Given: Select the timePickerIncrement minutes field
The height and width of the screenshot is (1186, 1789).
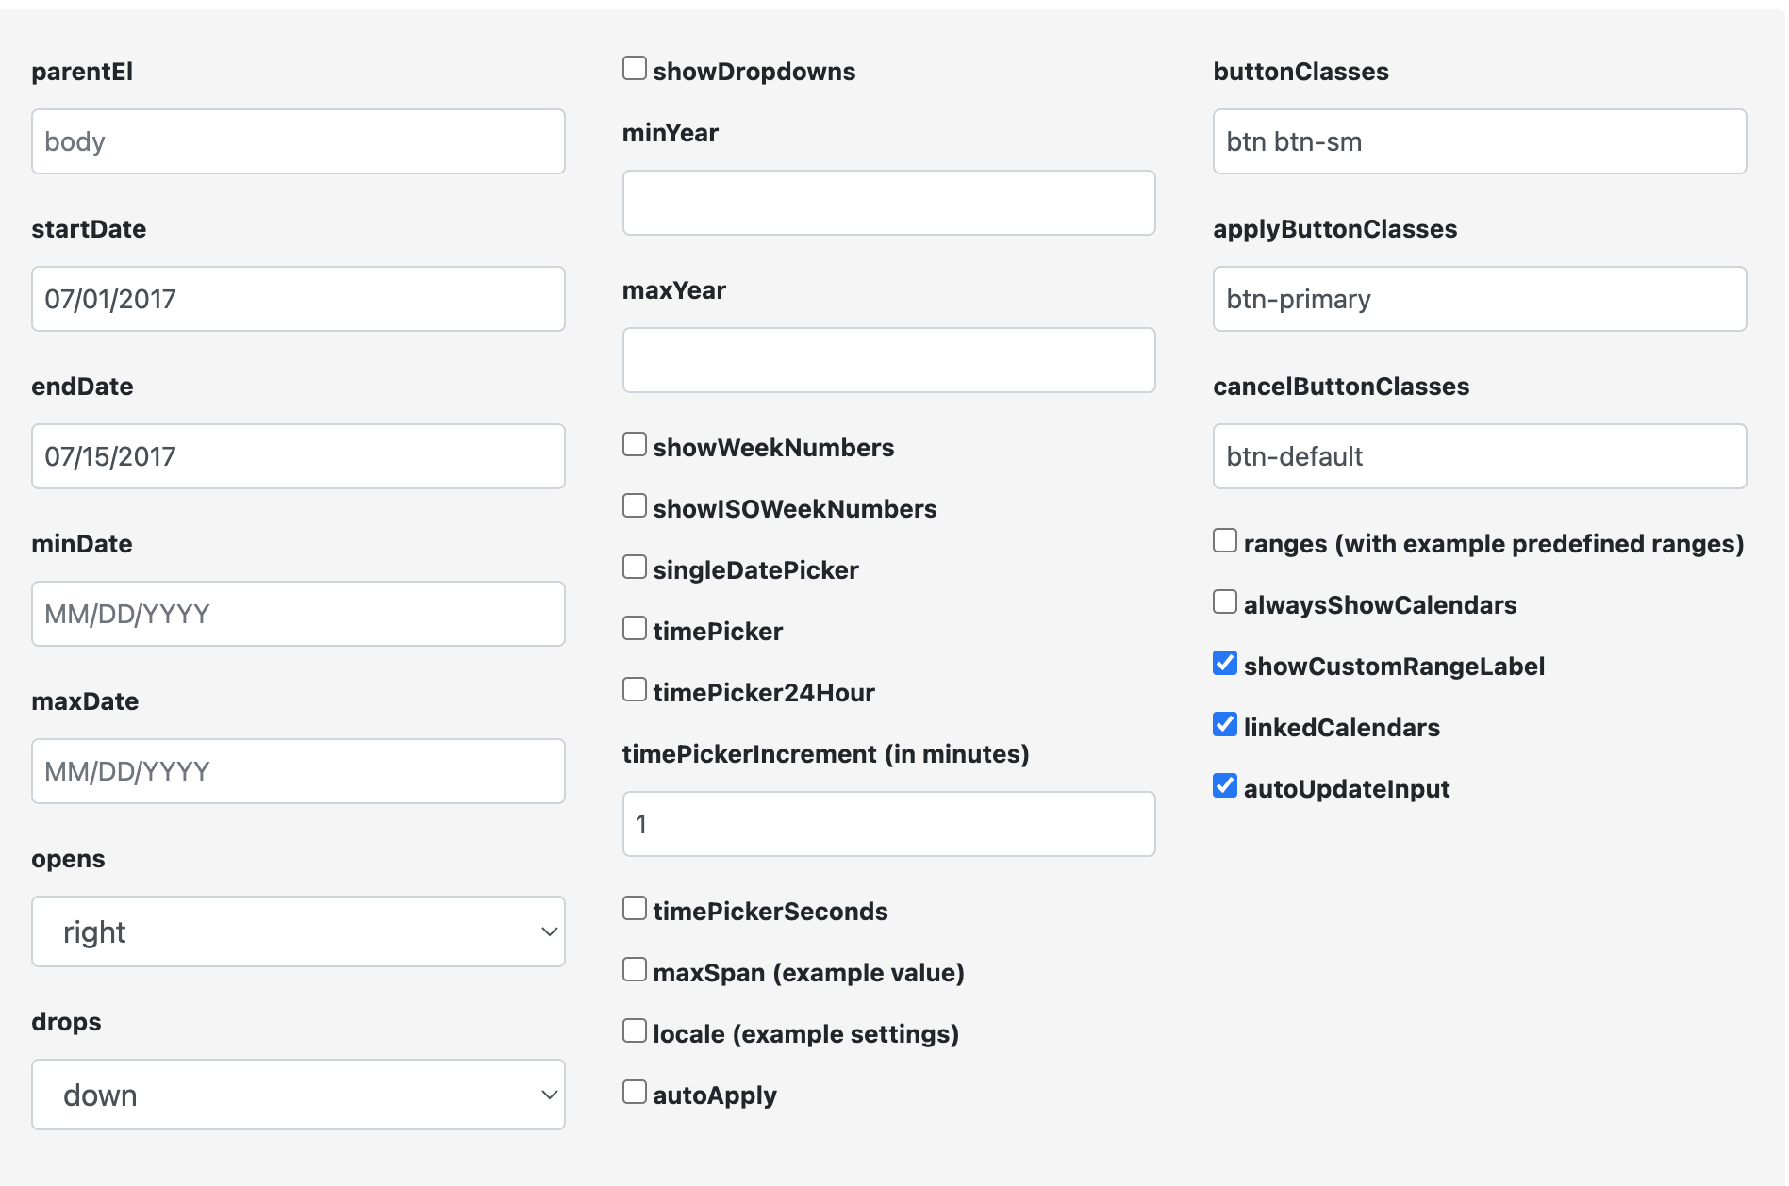Looking at the screenshot, I should point(888,824).
